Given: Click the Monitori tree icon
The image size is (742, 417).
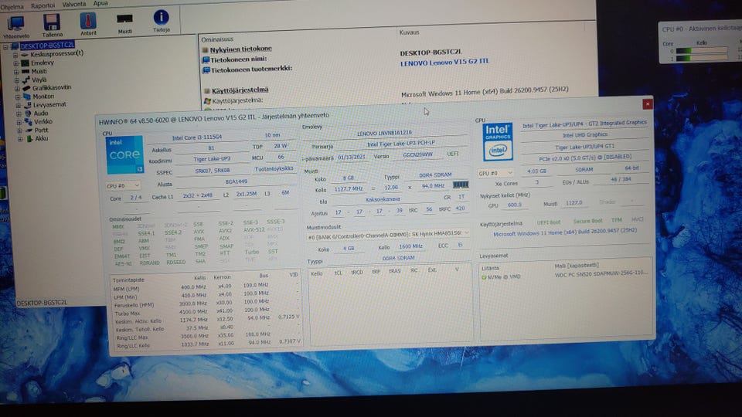Looking at the screenshot, I should point(27,97).
